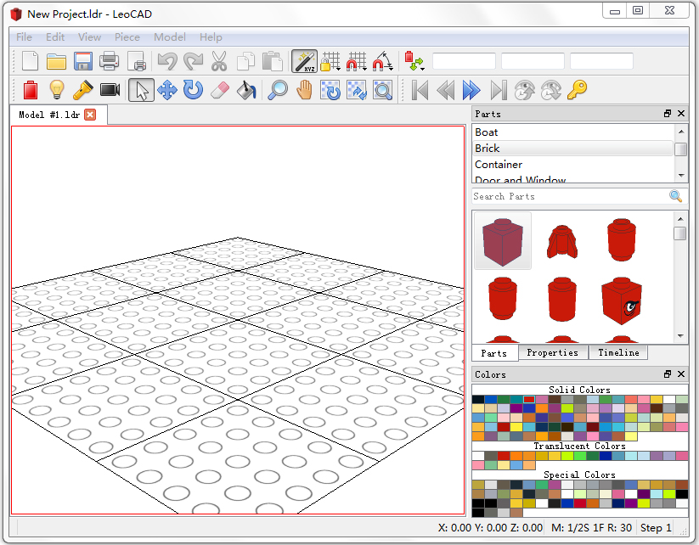The image size is (699, 545).
Task: Switch to the Properties tab
Action: click(553, 352)
